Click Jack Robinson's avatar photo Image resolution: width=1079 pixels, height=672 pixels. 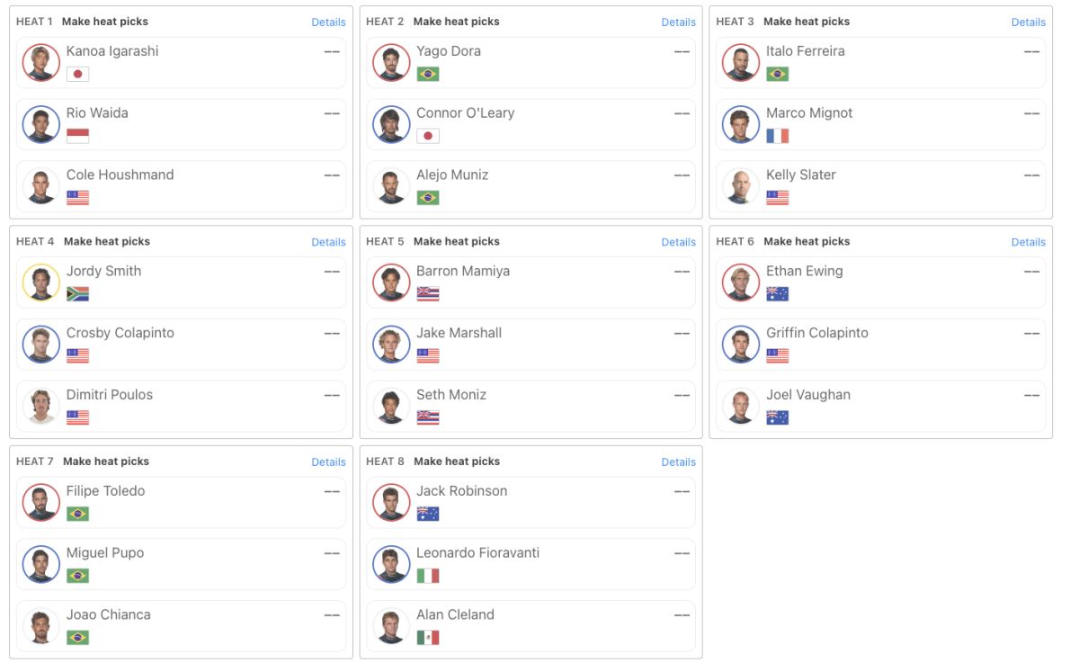coord(391,503)
